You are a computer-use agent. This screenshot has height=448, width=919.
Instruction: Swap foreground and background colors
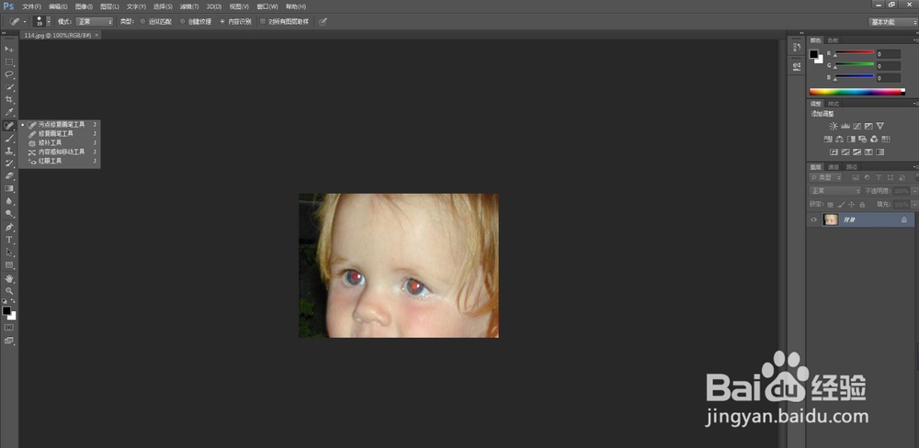(13, 301)
